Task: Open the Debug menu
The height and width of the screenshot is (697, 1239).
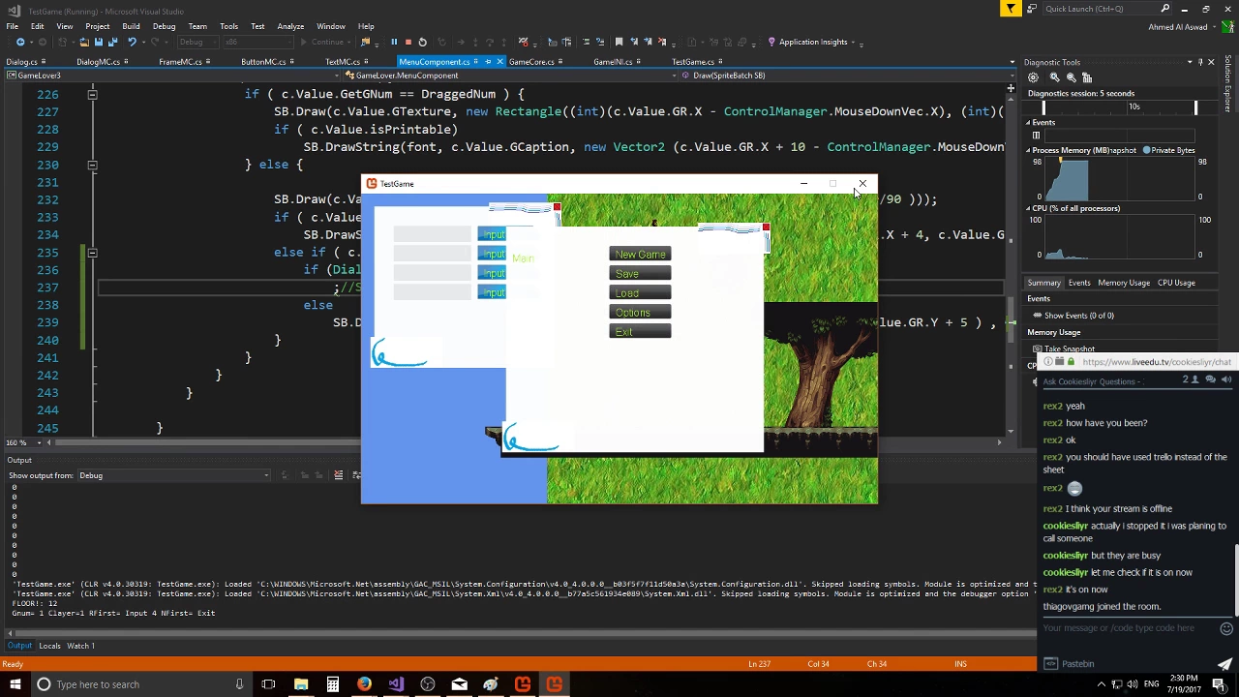Action: [164, 26]
